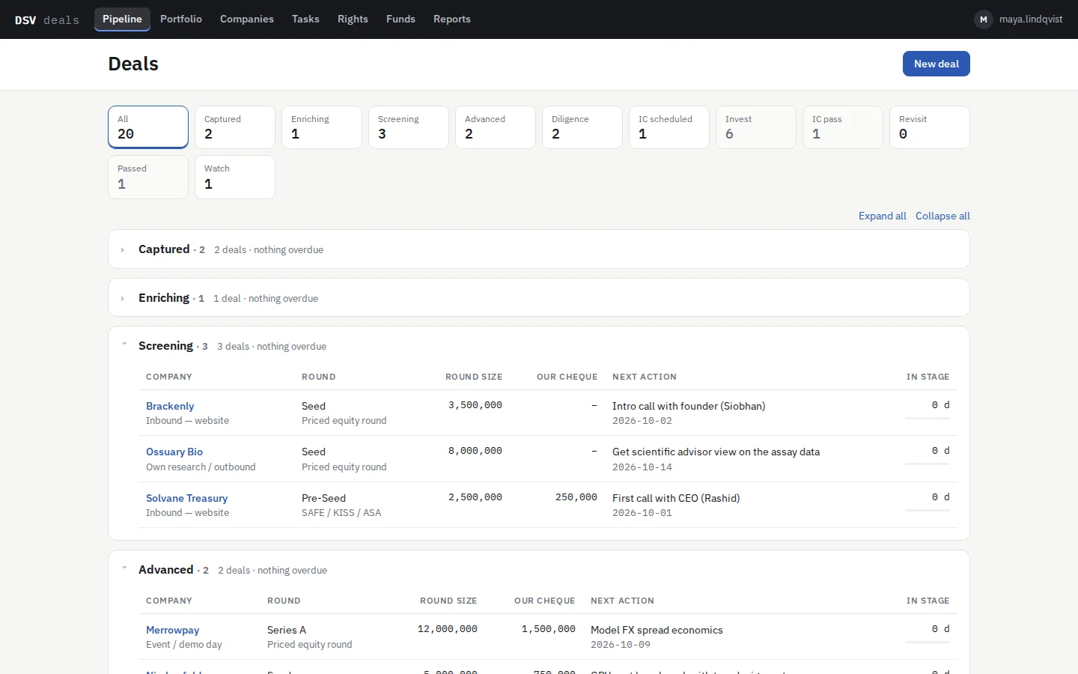Click the Deals page heading
This screenshot has height=674, width=1078.
[133, 64]
